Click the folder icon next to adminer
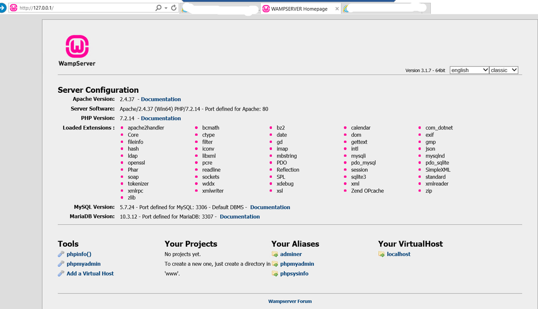Viewport: 538px width, 309px height. coord(275,254)
